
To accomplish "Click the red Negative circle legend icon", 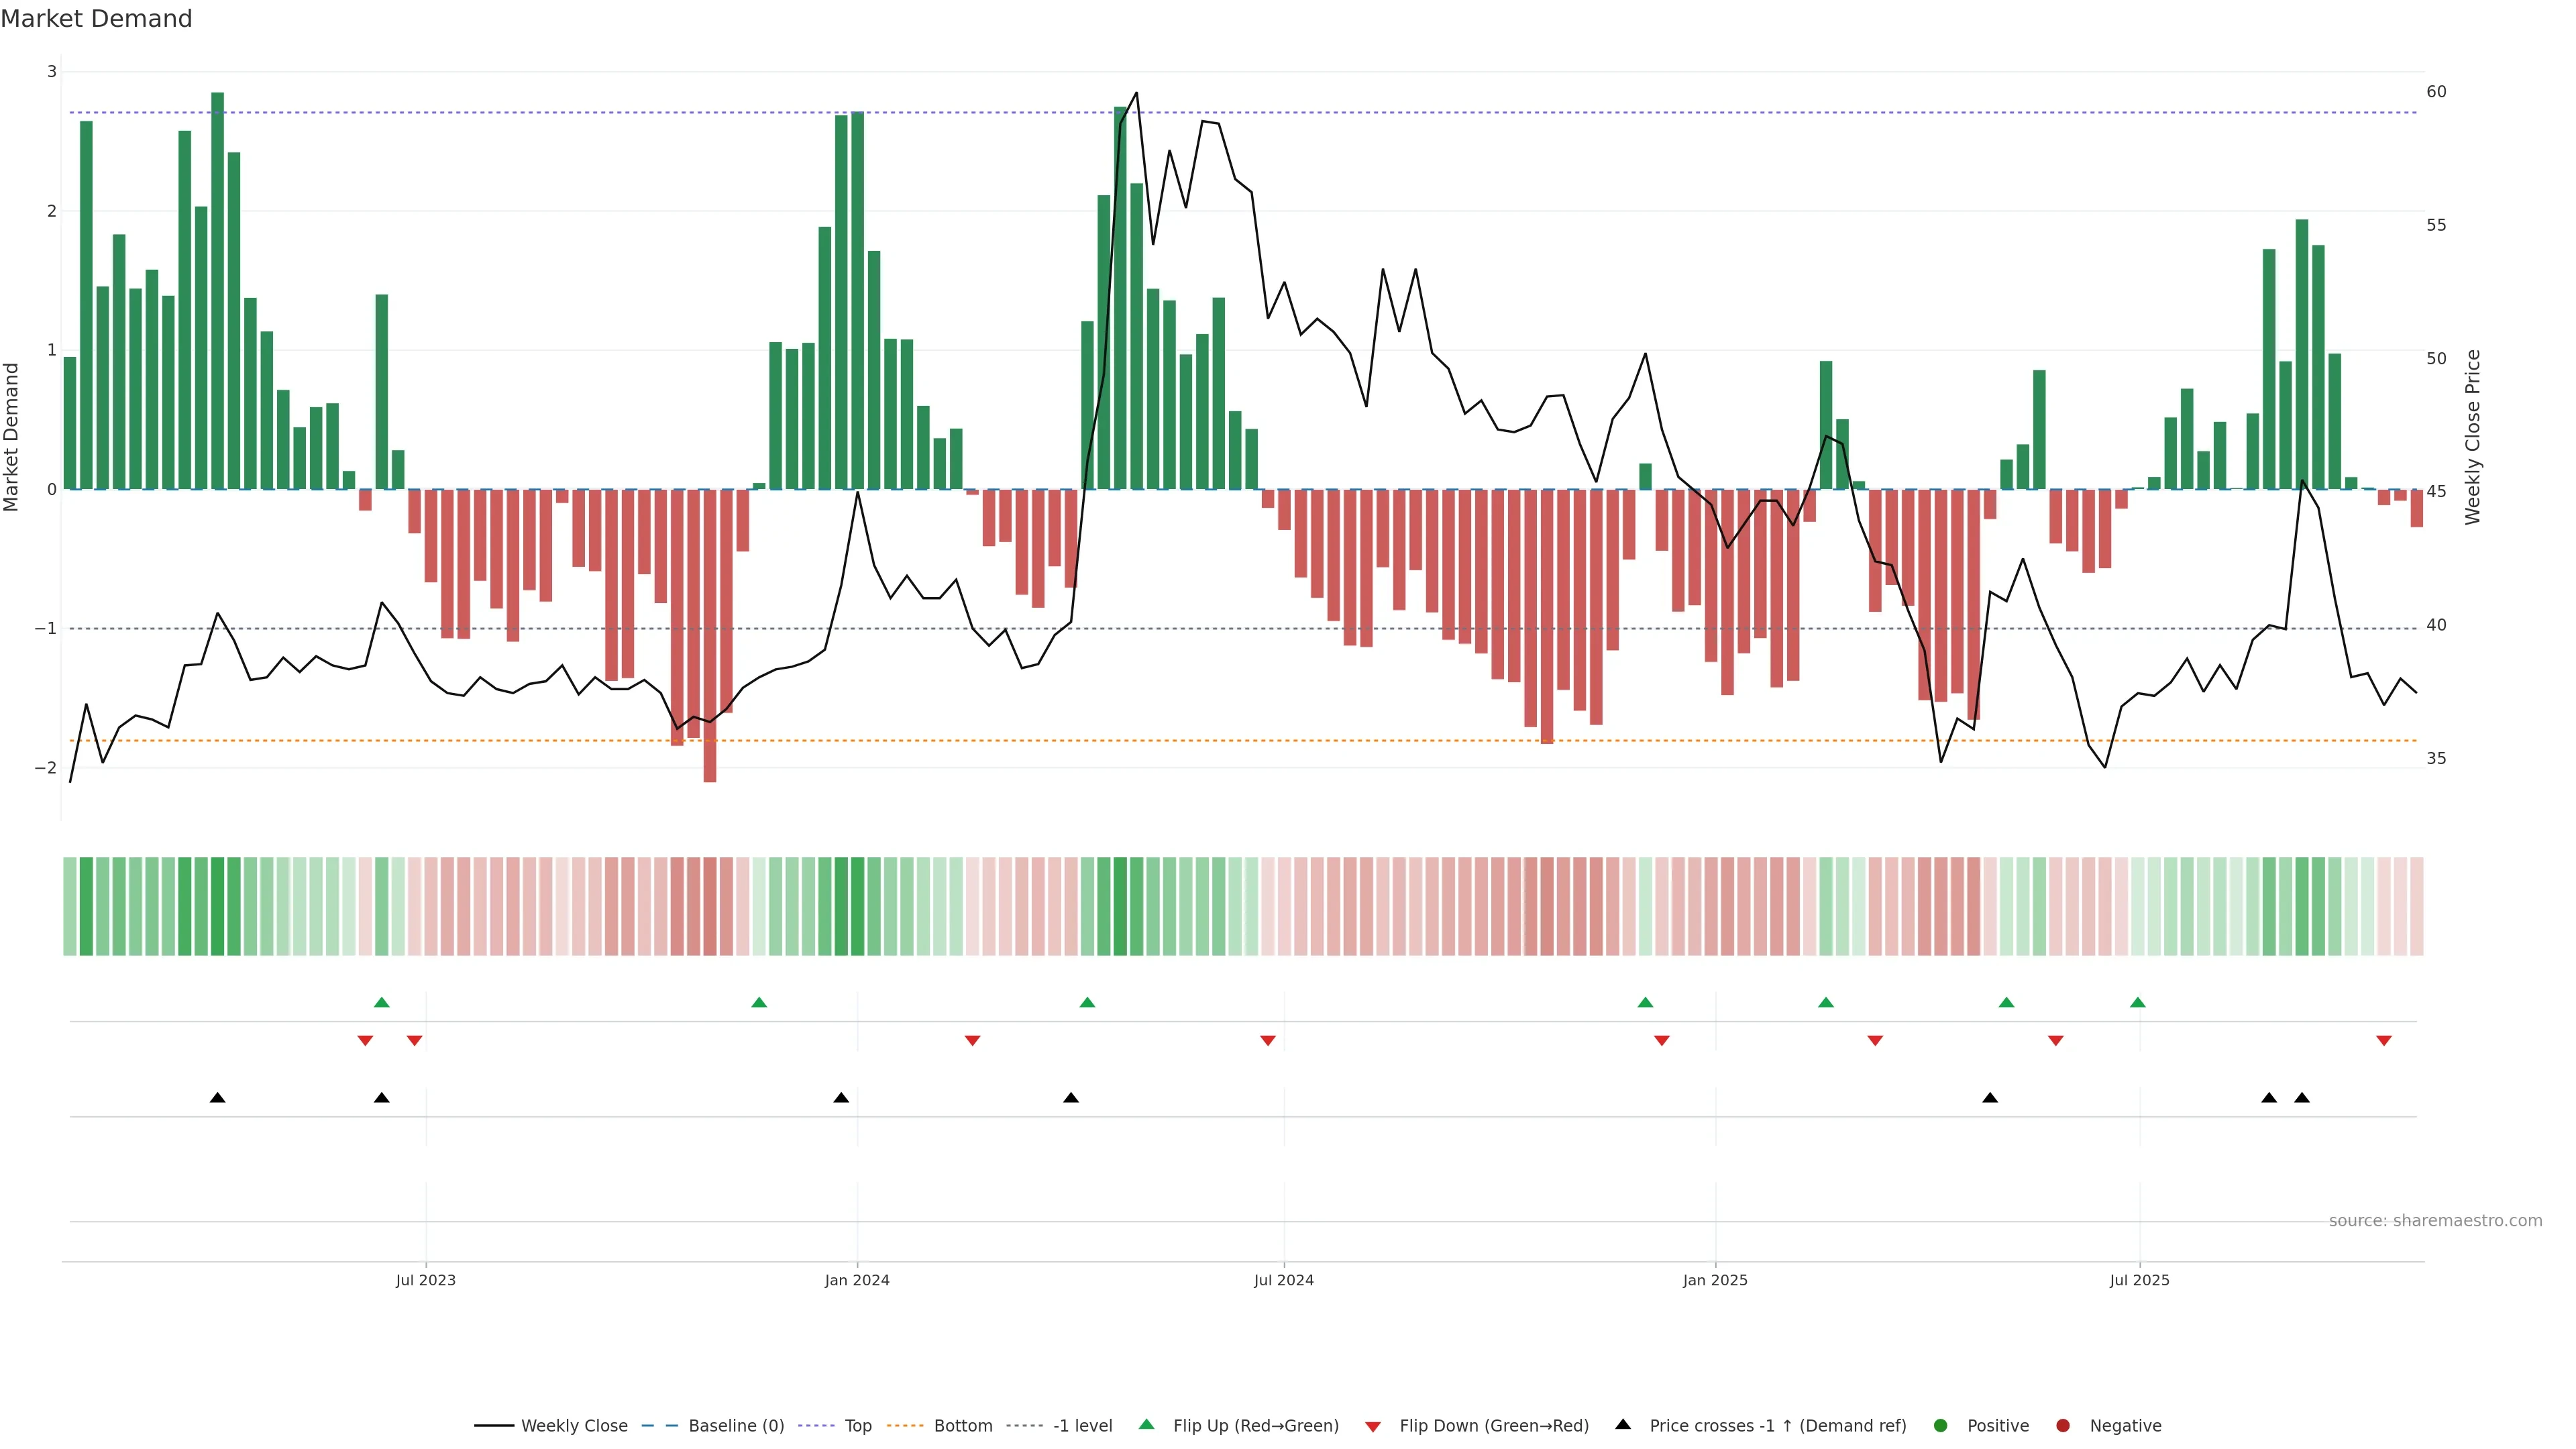I will [x=2063, y=1425].
